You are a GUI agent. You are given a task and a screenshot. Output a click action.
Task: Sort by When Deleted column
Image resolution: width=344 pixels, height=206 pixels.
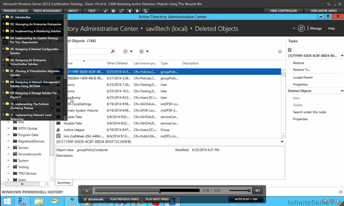117,63
